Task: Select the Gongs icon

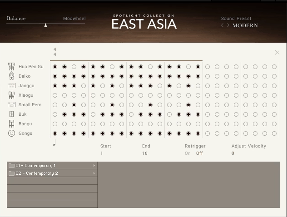Action: [11, 133]
